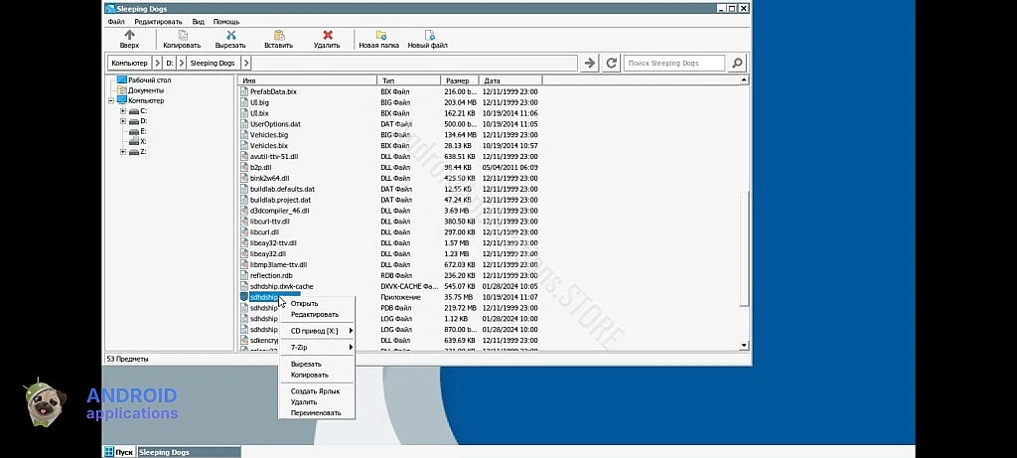Sort by the Имя column header
Screen dimensions: 1017x458
(x=308, y=80)
